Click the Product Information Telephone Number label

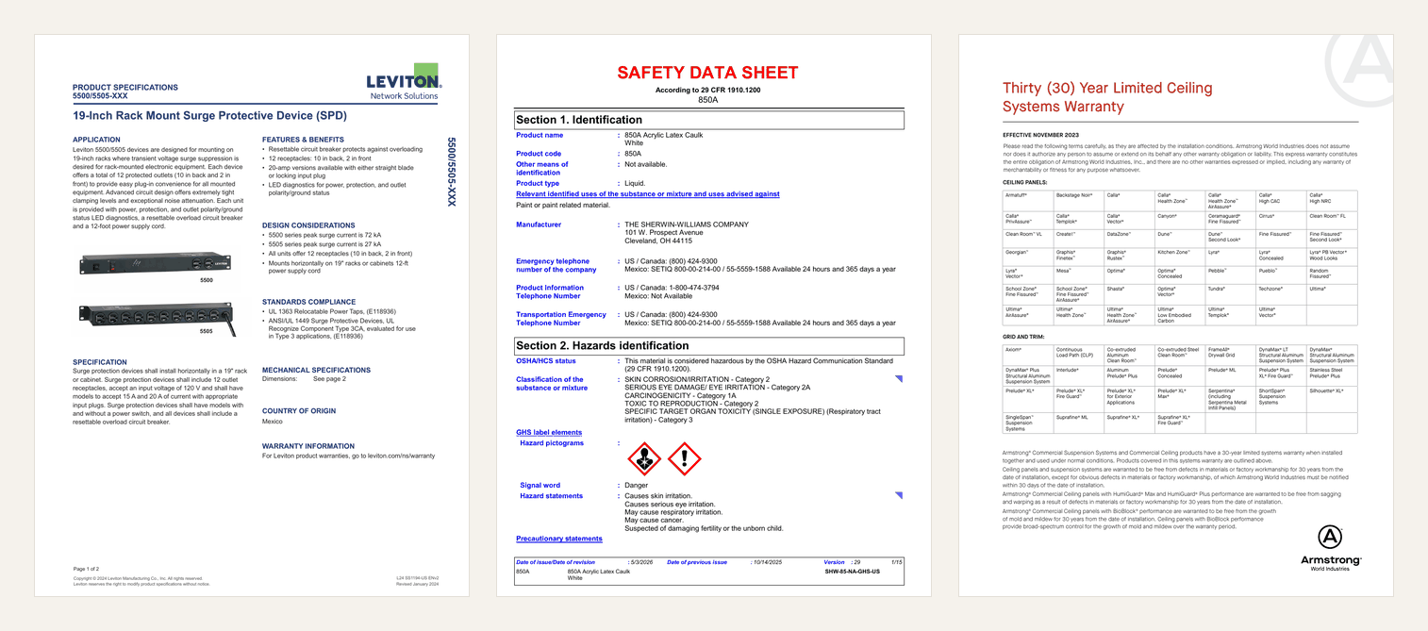[550, 291]
